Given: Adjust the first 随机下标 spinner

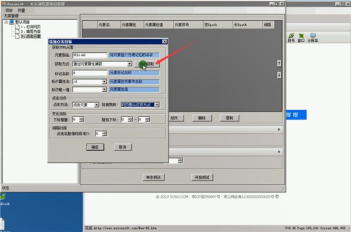Looking at the screenshot, I should (130, 120).
